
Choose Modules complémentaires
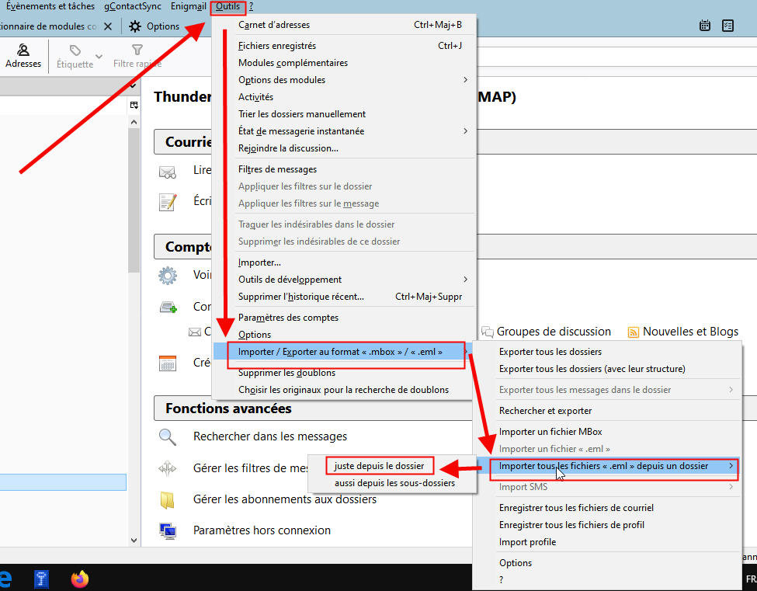pos(345,63)
